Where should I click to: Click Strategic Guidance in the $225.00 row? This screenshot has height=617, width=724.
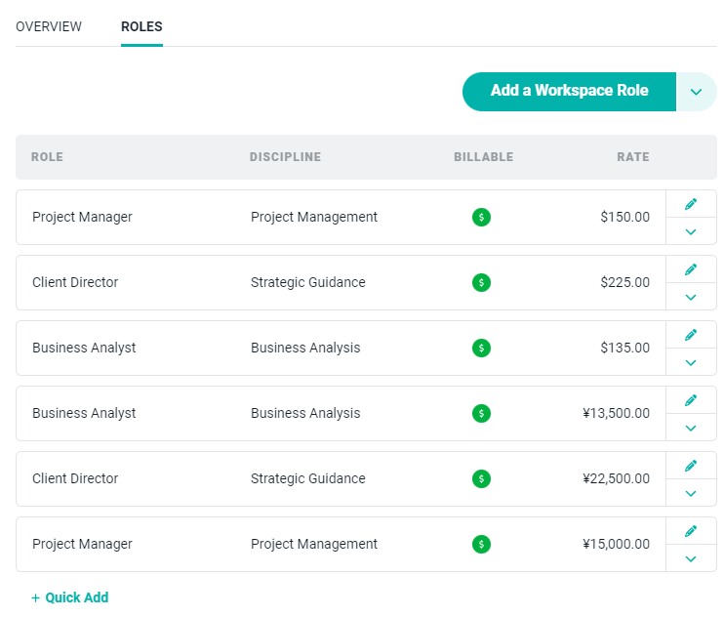tap(308, 283)
